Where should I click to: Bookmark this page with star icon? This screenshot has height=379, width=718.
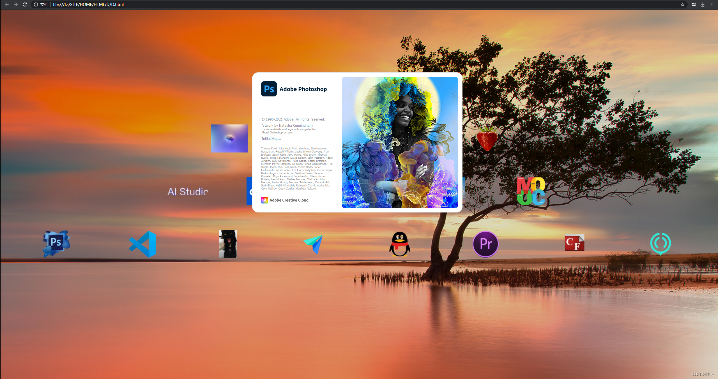(x=683, y=4)
